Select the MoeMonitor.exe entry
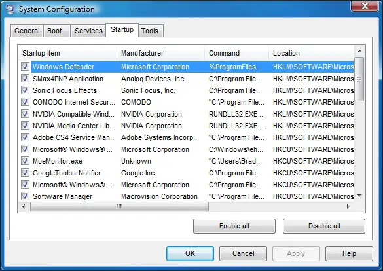 (x=58, y=161)
